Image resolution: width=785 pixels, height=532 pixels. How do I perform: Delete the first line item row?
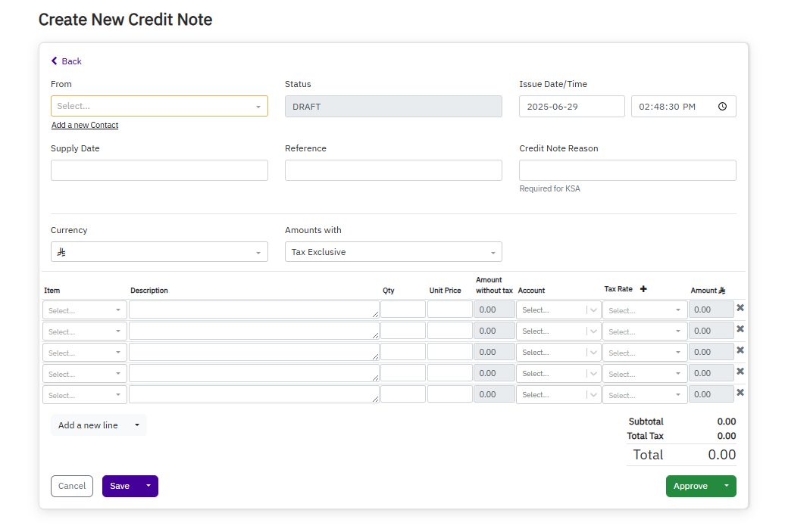click(x=740, y=308)
